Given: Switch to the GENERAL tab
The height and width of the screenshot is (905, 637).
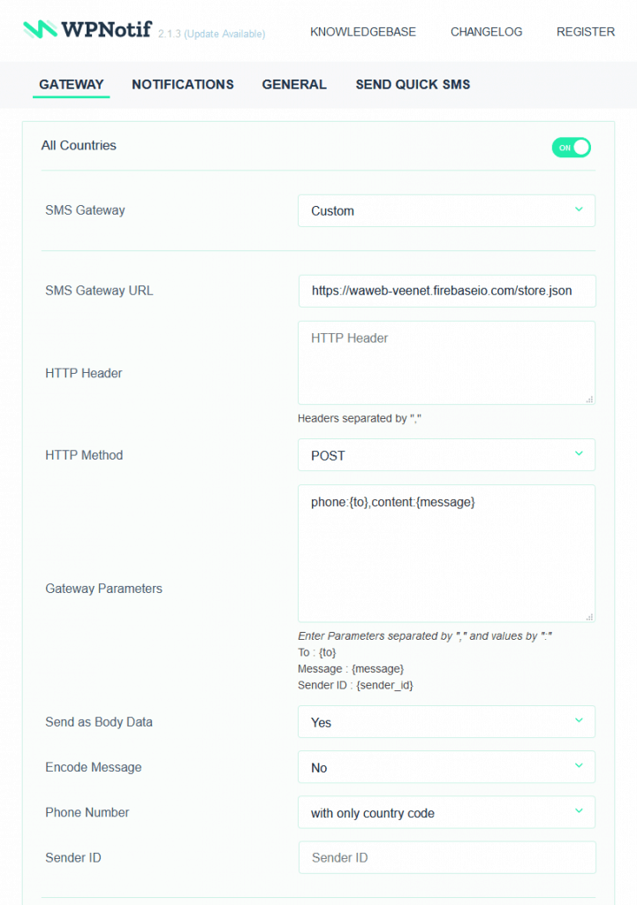Looking at the screenshot, I should click(x=294, y=84).
